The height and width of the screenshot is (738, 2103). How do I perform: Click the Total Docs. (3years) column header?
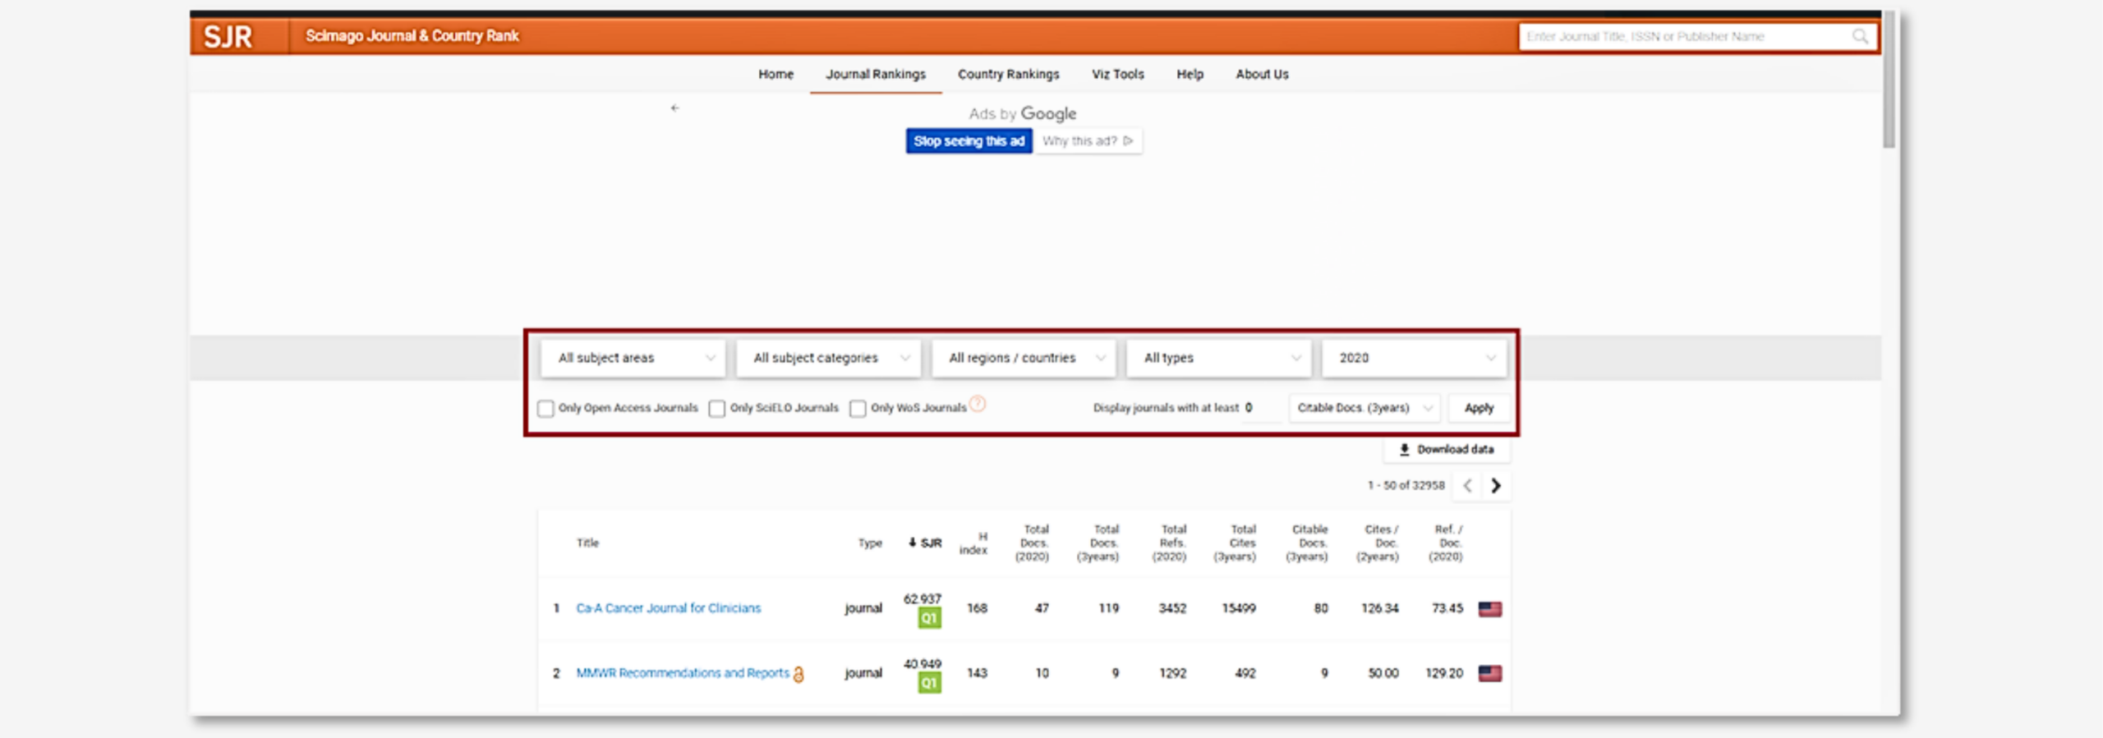coord(1099,543)
